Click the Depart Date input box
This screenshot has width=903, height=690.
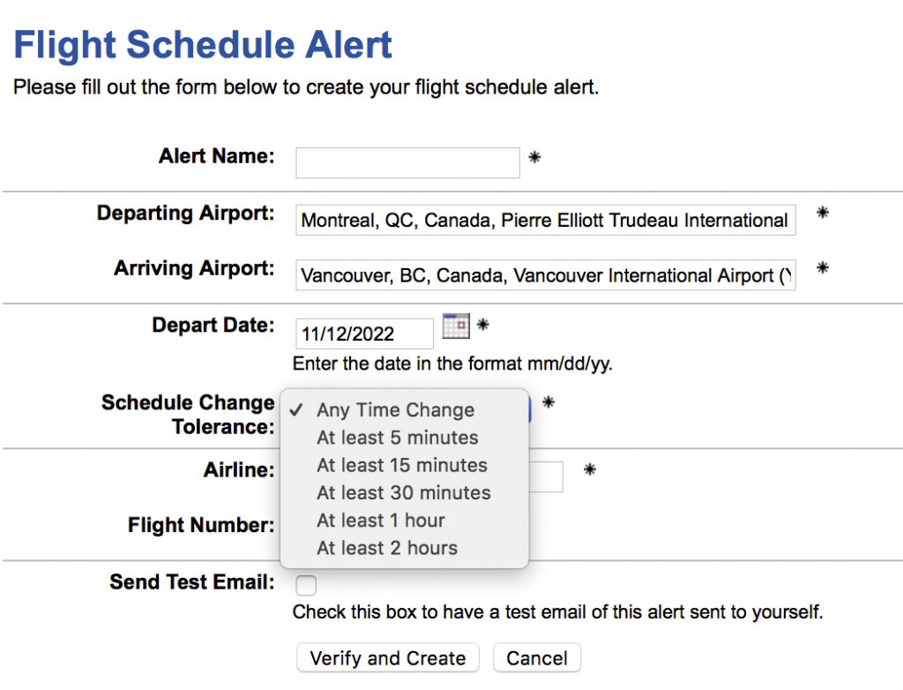click(x=364, y=334)
